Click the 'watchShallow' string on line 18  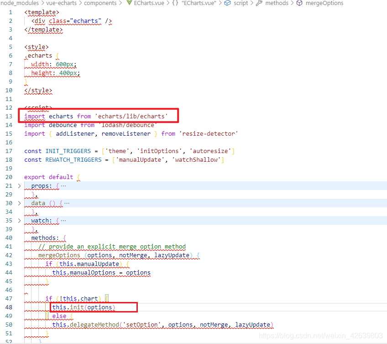196,159
